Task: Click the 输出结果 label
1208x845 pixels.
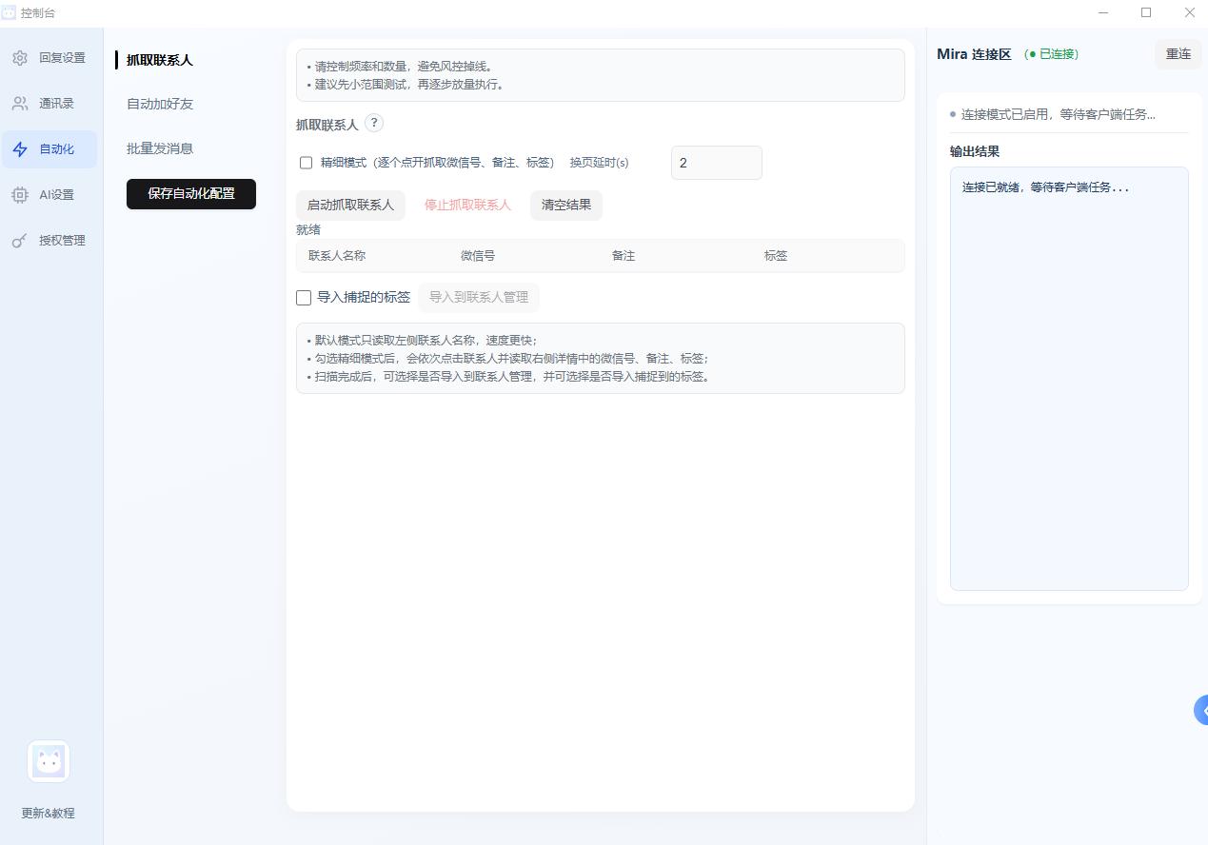Action: pos(975,151)
